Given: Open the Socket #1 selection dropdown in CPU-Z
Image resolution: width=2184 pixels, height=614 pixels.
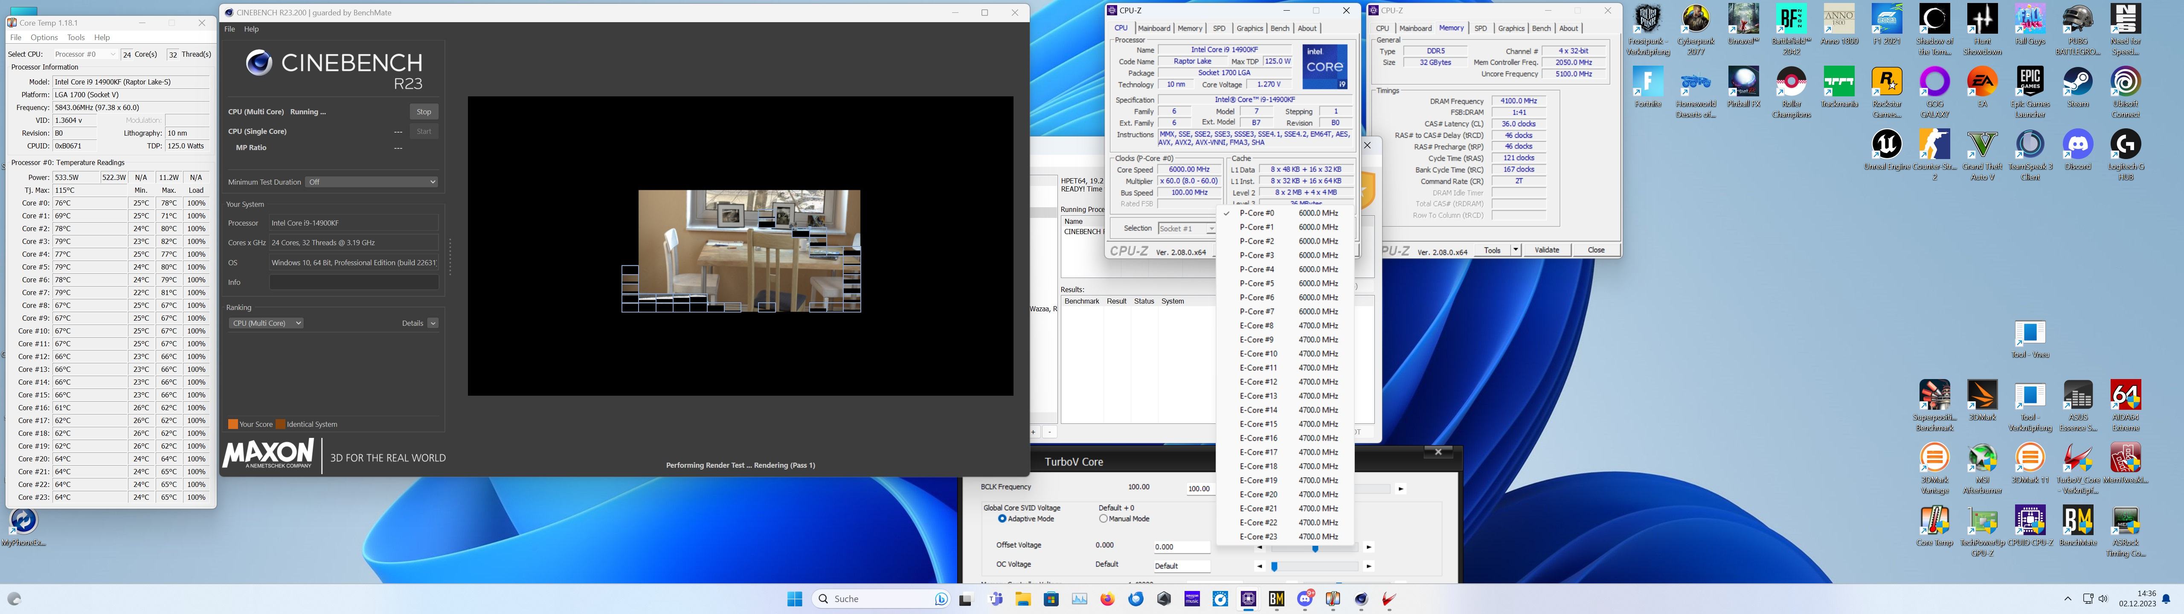Looking at the screenshot, I should pyautogui.click(x=1187, y=229).
